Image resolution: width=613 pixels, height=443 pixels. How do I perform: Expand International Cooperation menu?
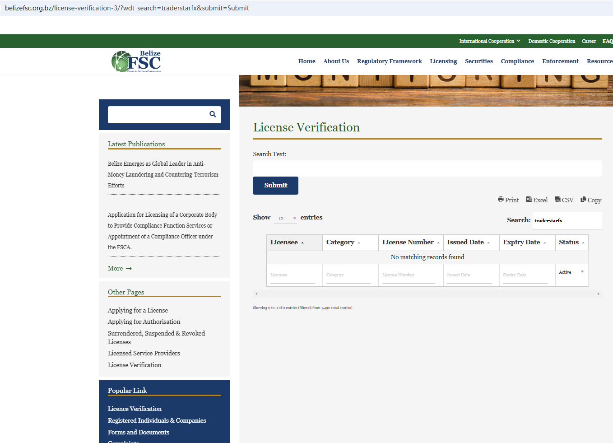(x=490, y=41)
